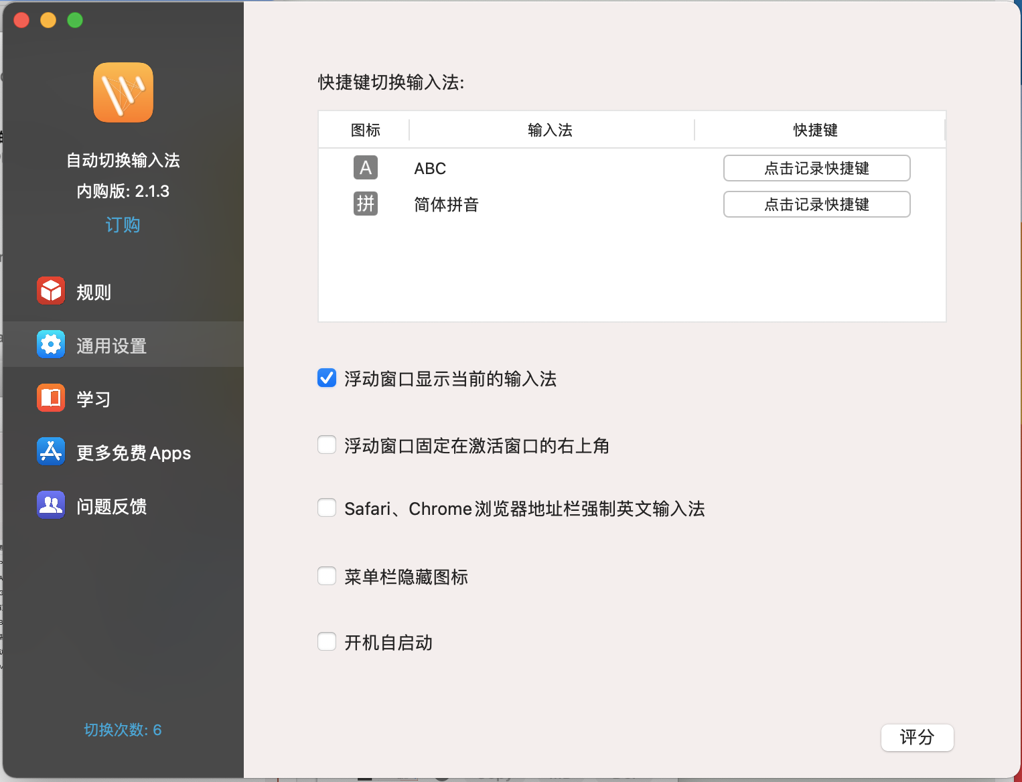Click 点击记录快捷键 for ABC
This screenshot has width=1022, height=782.
click(x=817, y=168)
